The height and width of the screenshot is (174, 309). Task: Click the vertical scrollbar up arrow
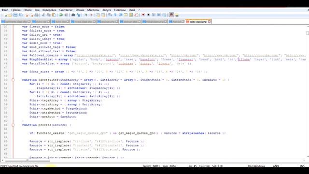[308, 27]
